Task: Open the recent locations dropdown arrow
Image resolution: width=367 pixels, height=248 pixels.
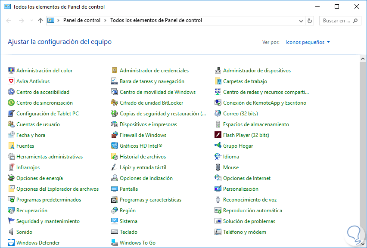Action: 31,21
